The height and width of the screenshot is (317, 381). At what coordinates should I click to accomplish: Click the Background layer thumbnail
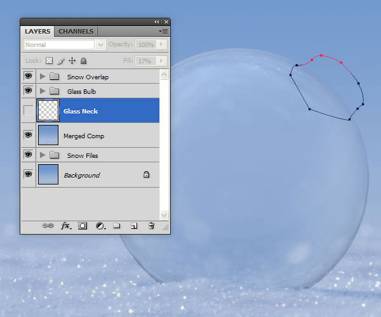(x=48, y=174)
